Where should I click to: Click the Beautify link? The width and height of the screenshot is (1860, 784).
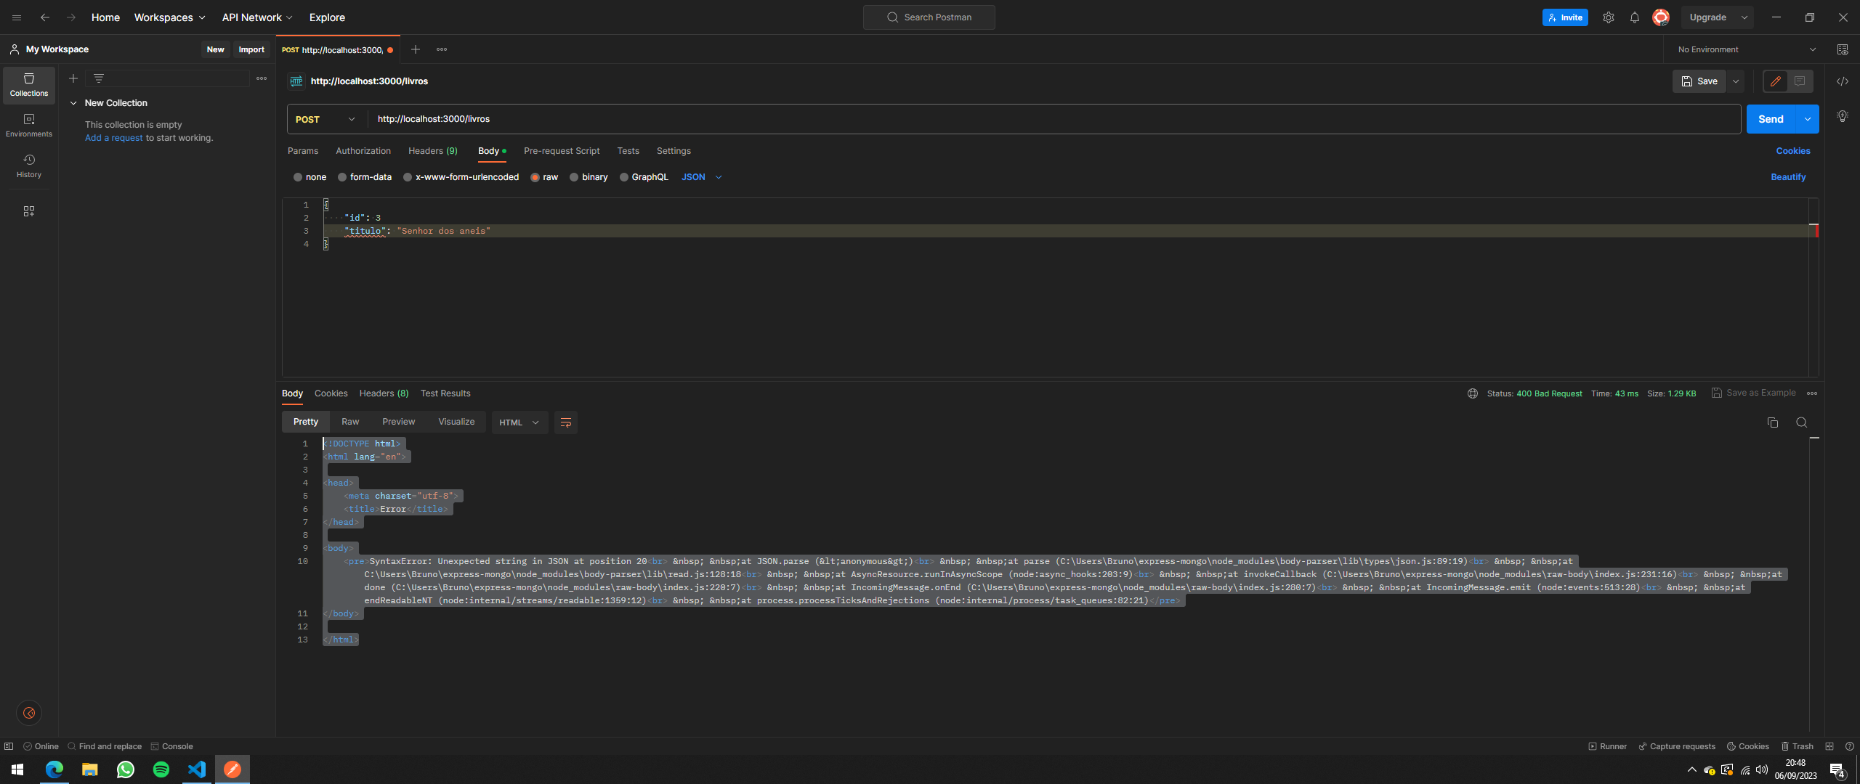coord(1788,177)
